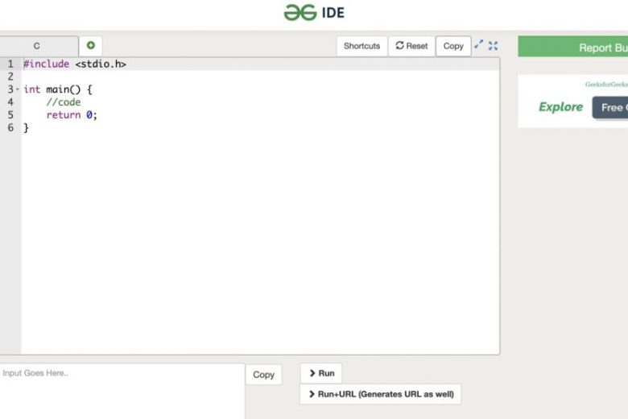Copy the input using the bottom Copy button
This screenshot has width=628, height=419.
pyautogui.click(x=263, y=375)
